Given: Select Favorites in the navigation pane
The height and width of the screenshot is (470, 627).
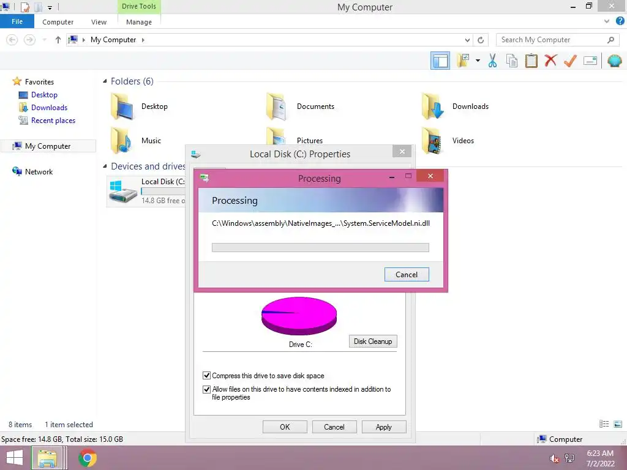Looking at the screenshot, I should (x=39, y=81).
